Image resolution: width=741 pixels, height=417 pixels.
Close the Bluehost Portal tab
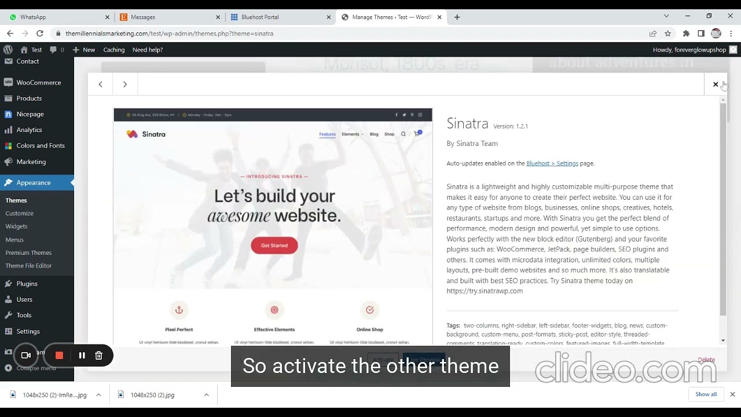pyautogui.click(x=329, y=17)
